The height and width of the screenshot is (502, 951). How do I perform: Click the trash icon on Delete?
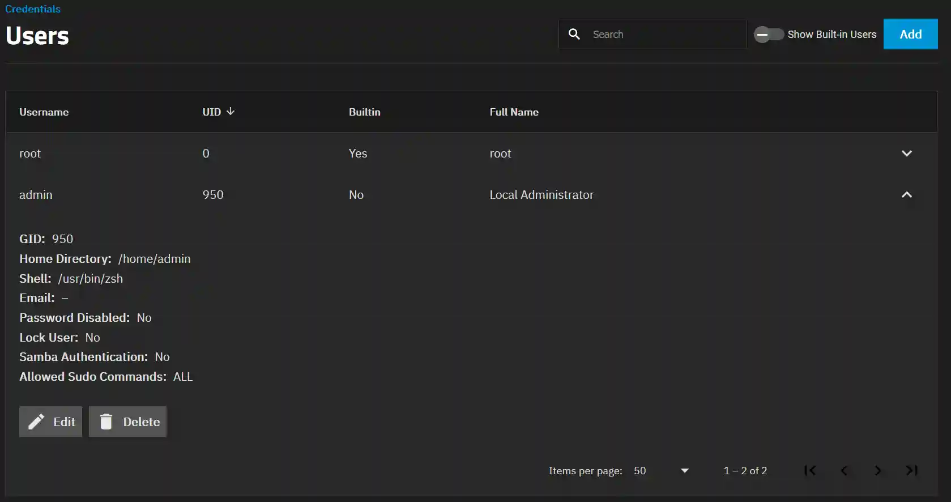(106, 422)
